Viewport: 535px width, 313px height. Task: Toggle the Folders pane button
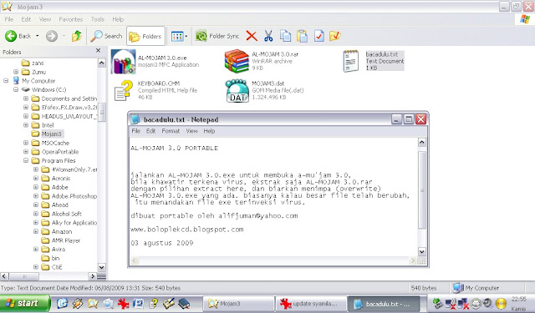(145, 36)
